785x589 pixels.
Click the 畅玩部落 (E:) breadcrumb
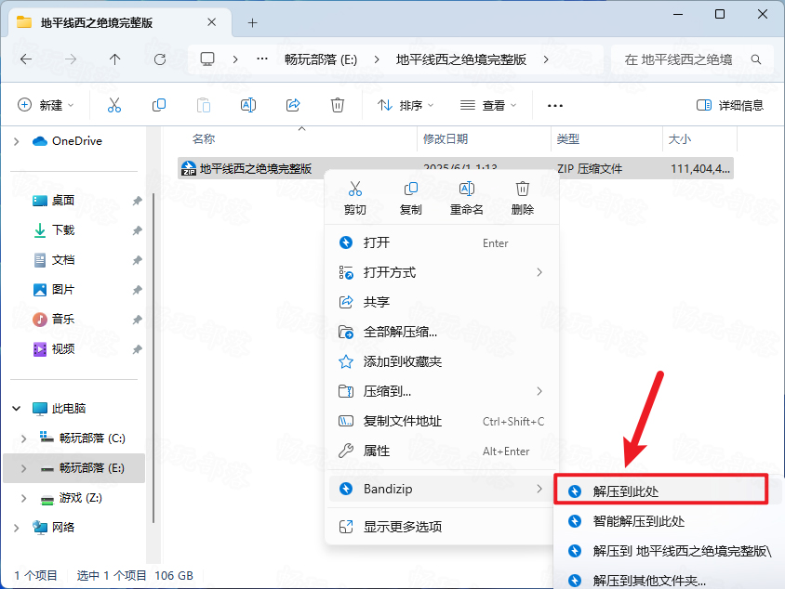pyautogui.click(x=320, y=59)
